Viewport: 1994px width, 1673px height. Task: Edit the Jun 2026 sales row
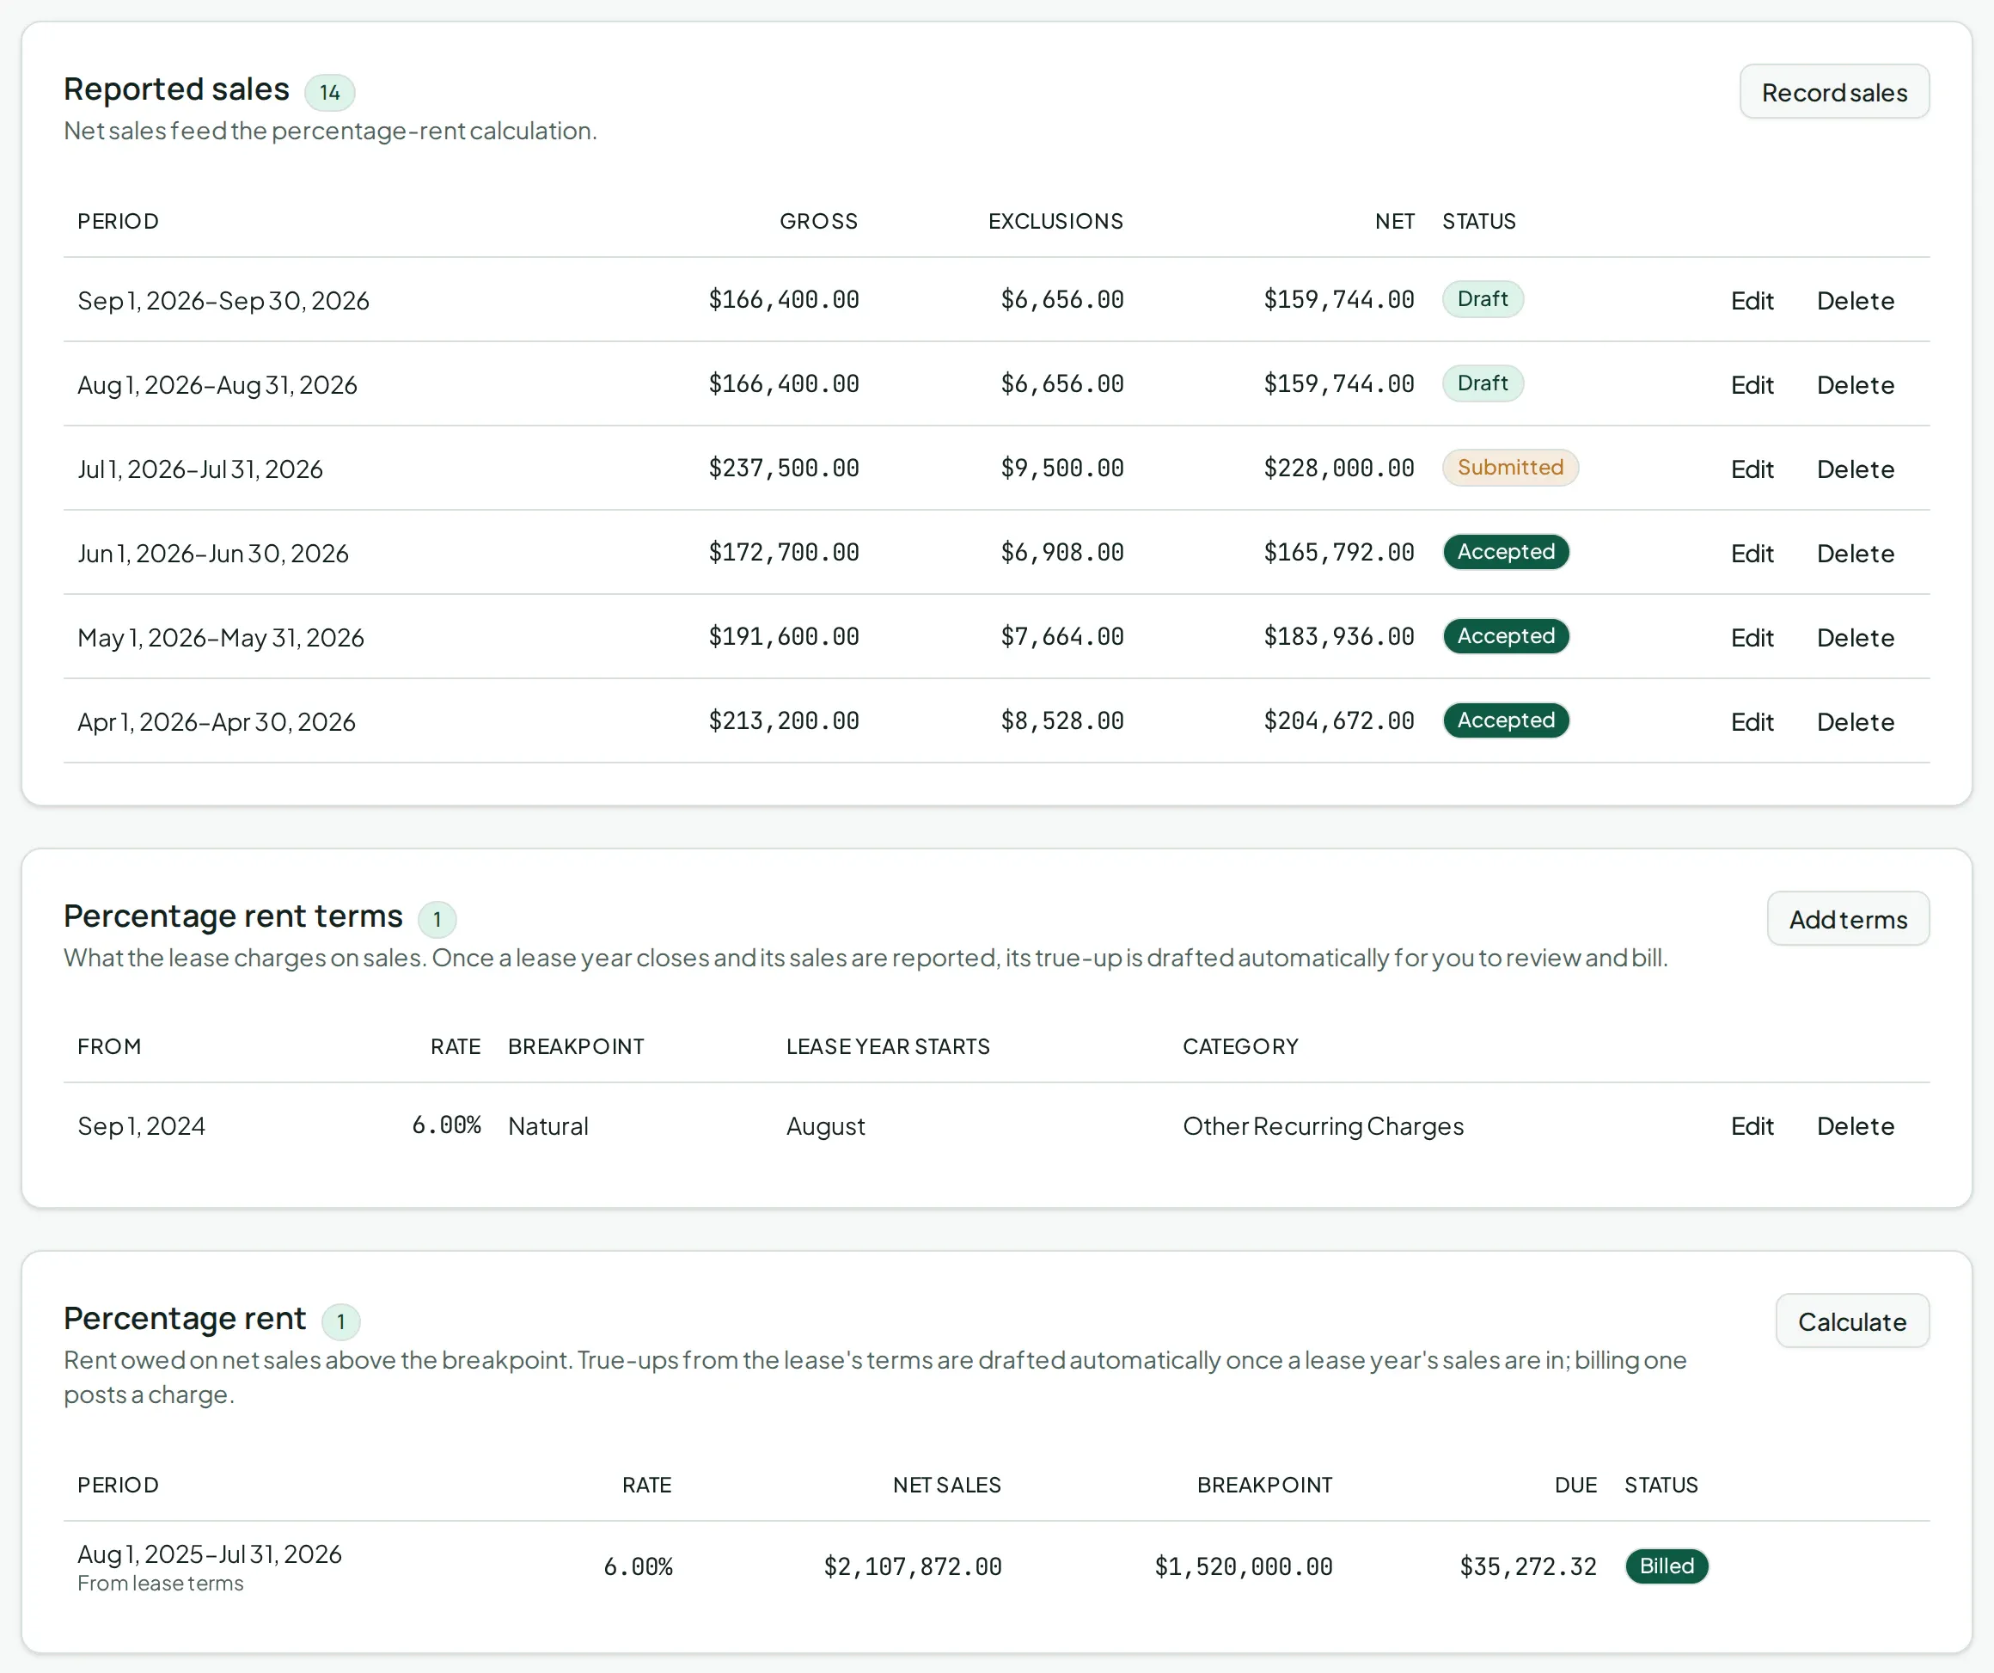(1752, 553)
